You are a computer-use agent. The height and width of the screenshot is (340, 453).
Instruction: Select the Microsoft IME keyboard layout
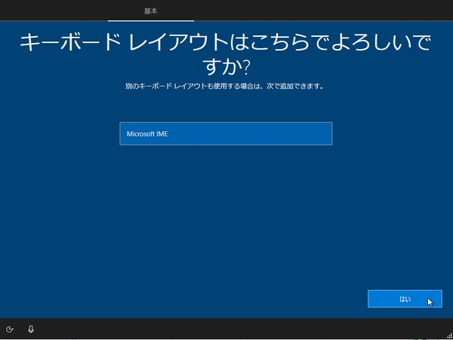pos(226,133)
